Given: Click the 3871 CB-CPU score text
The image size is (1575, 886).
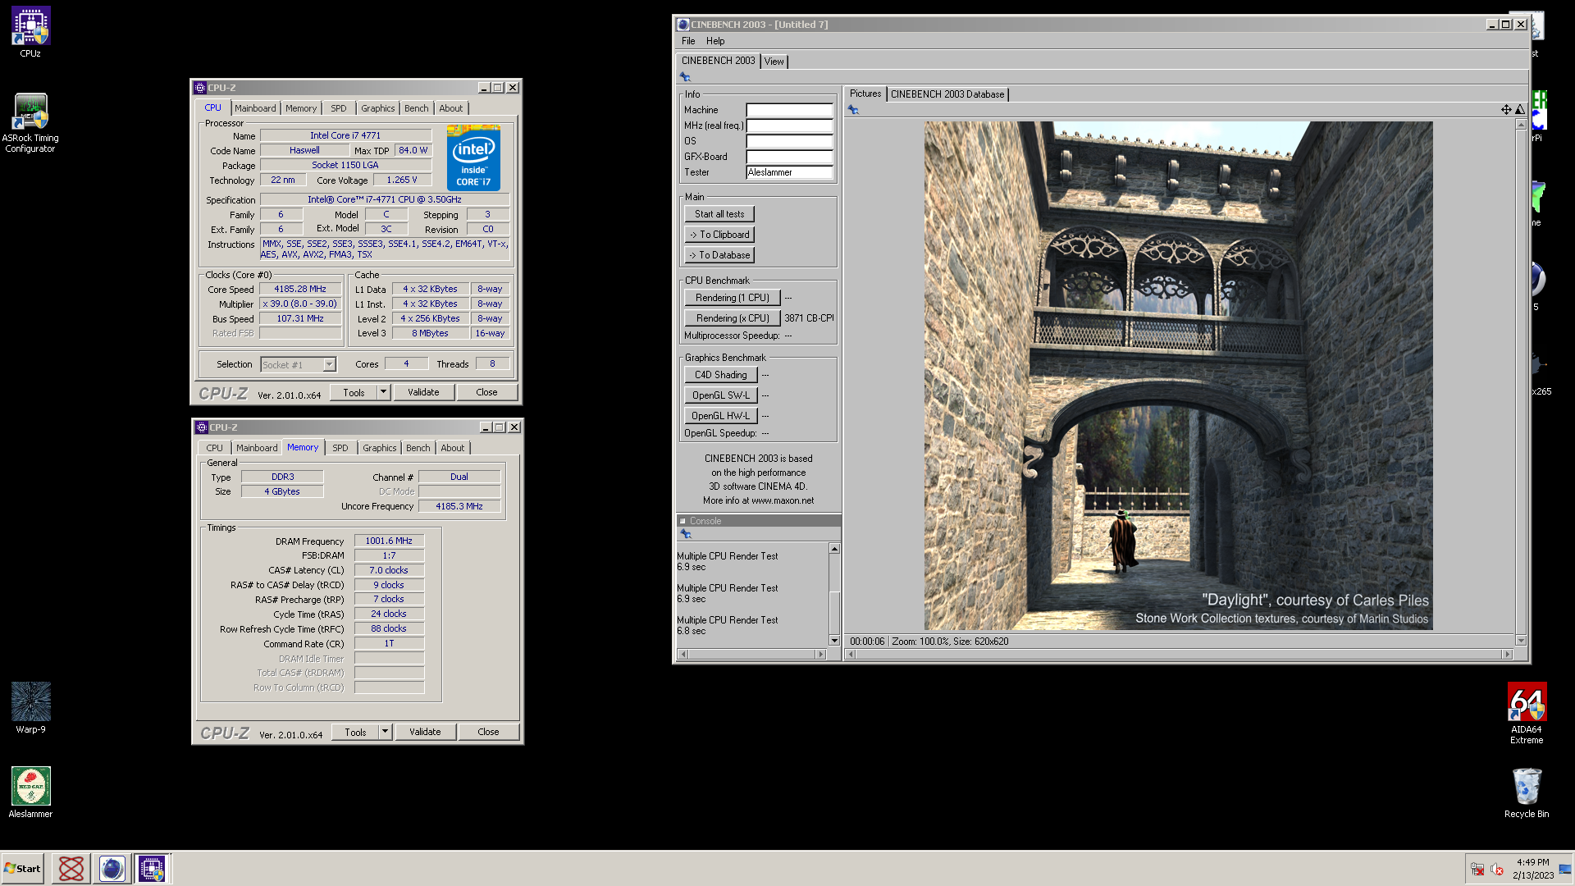Looking at the screenshot, I should point(809,318).
